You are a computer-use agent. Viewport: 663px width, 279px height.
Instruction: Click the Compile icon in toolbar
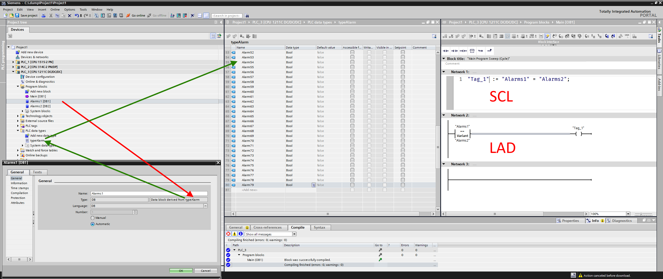[x=96, y=16]
